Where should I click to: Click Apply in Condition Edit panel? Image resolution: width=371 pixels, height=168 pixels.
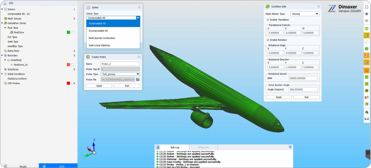pos(279,97)
